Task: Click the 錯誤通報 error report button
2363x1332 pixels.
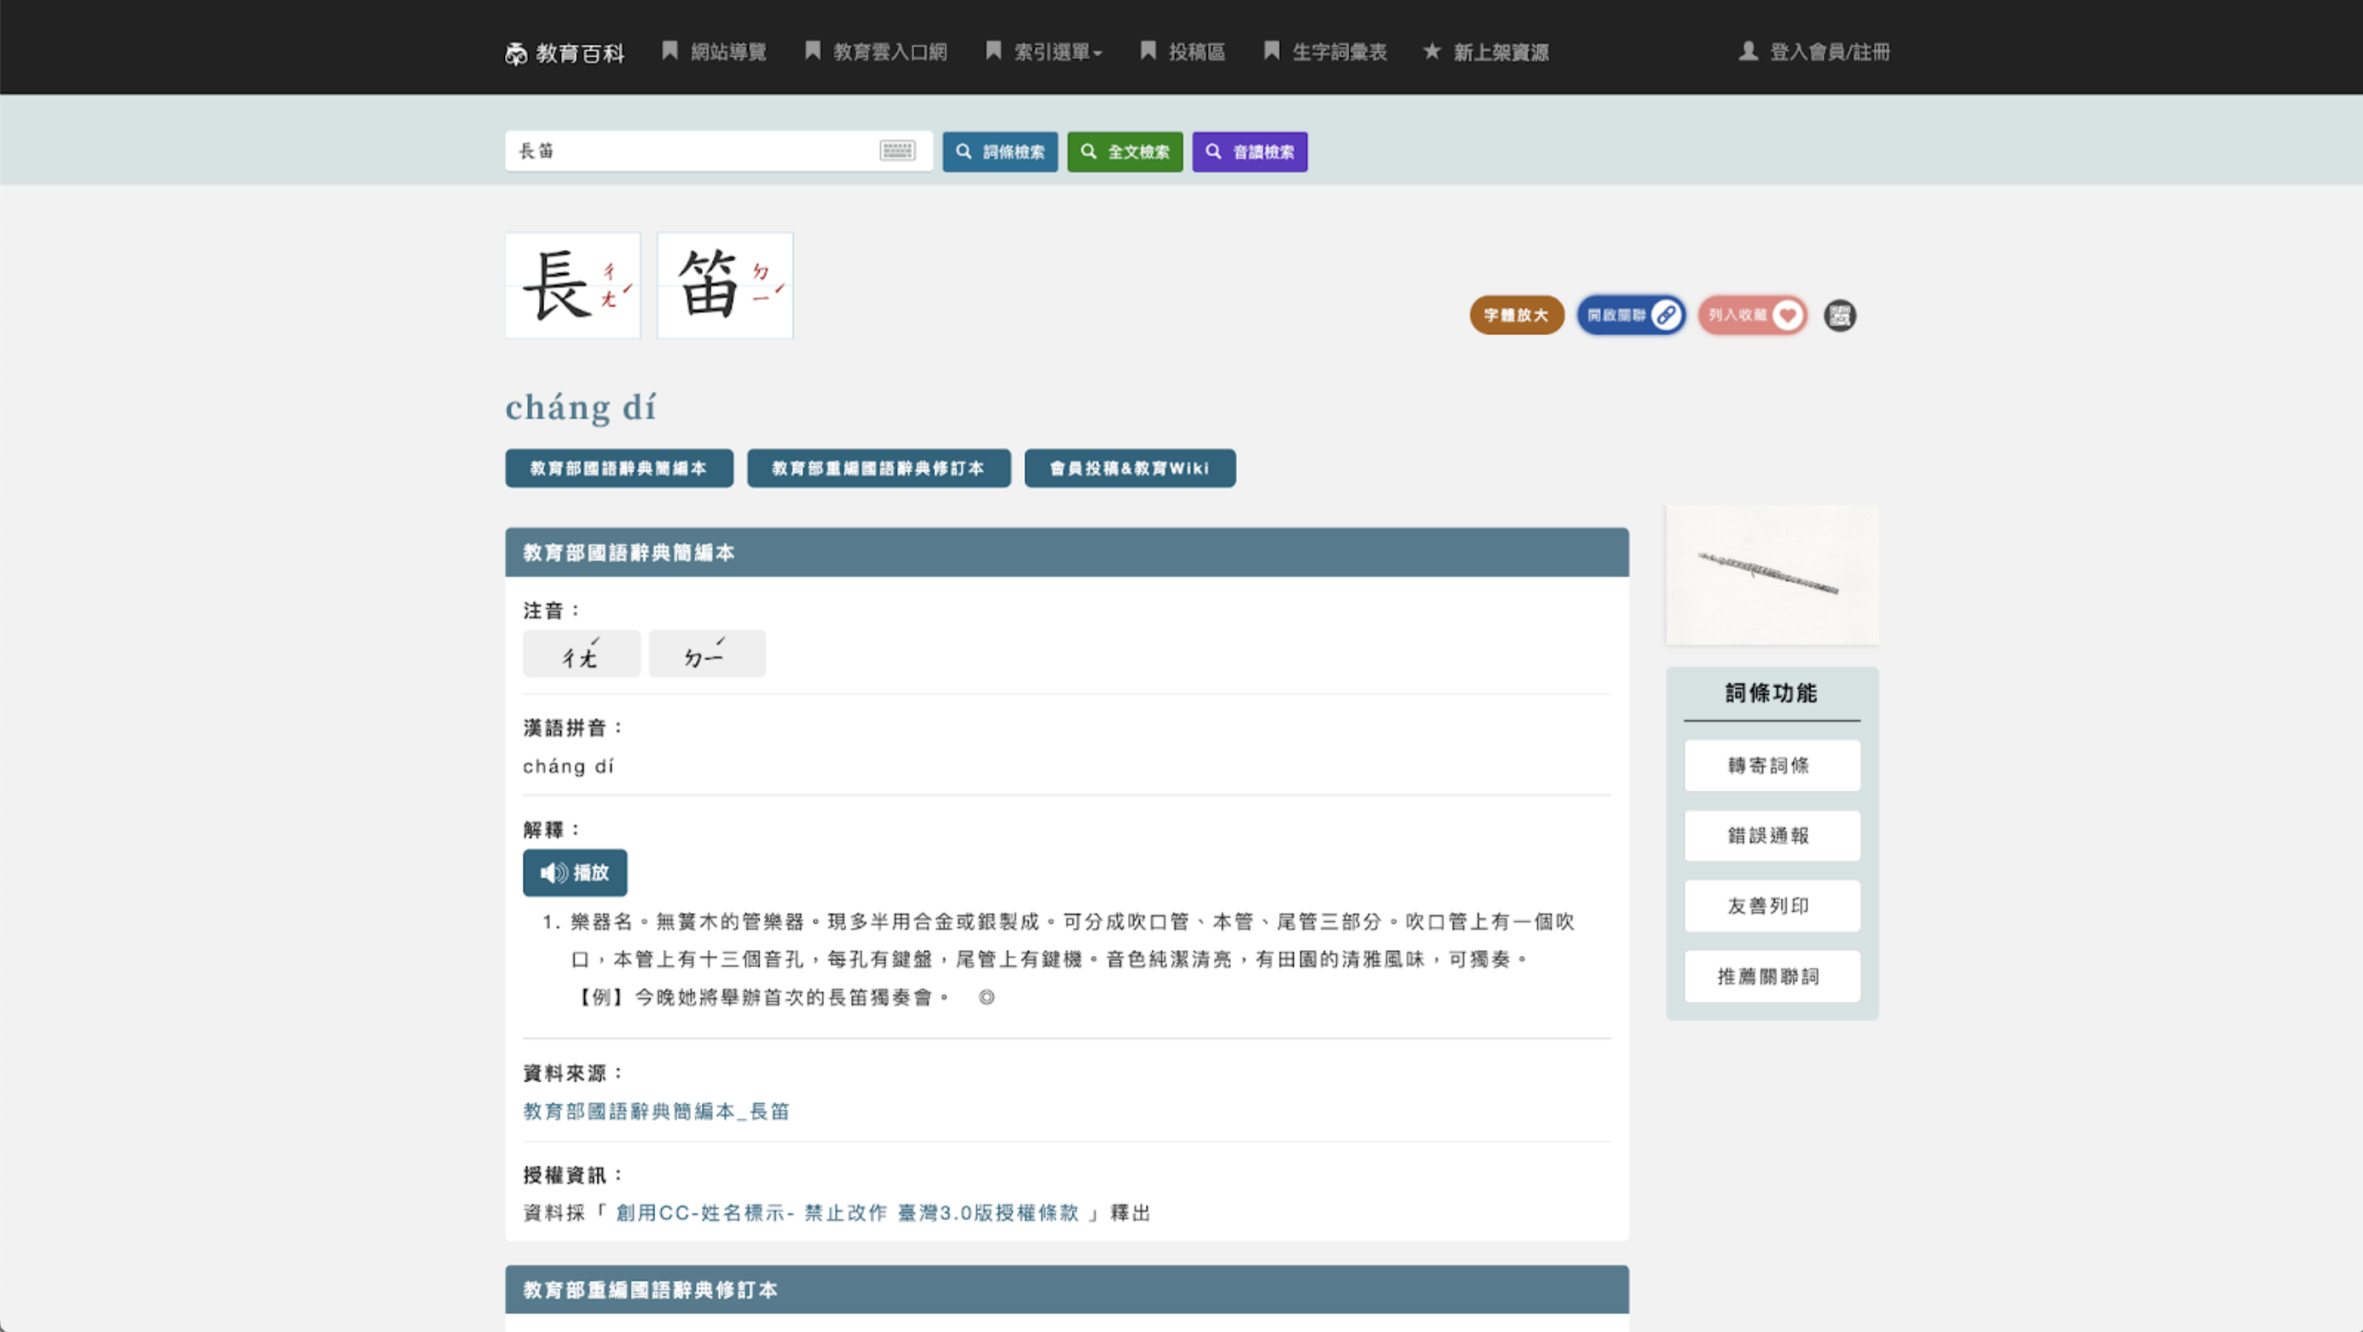Action: (x=1771, y=835)
